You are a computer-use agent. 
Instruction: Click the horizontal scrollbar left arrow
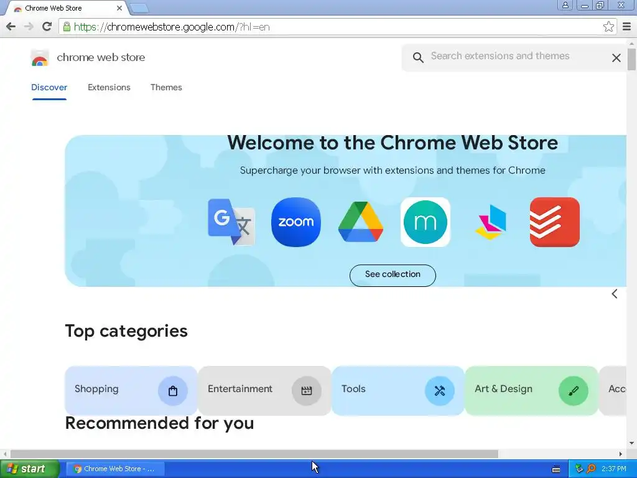point(5,454)
